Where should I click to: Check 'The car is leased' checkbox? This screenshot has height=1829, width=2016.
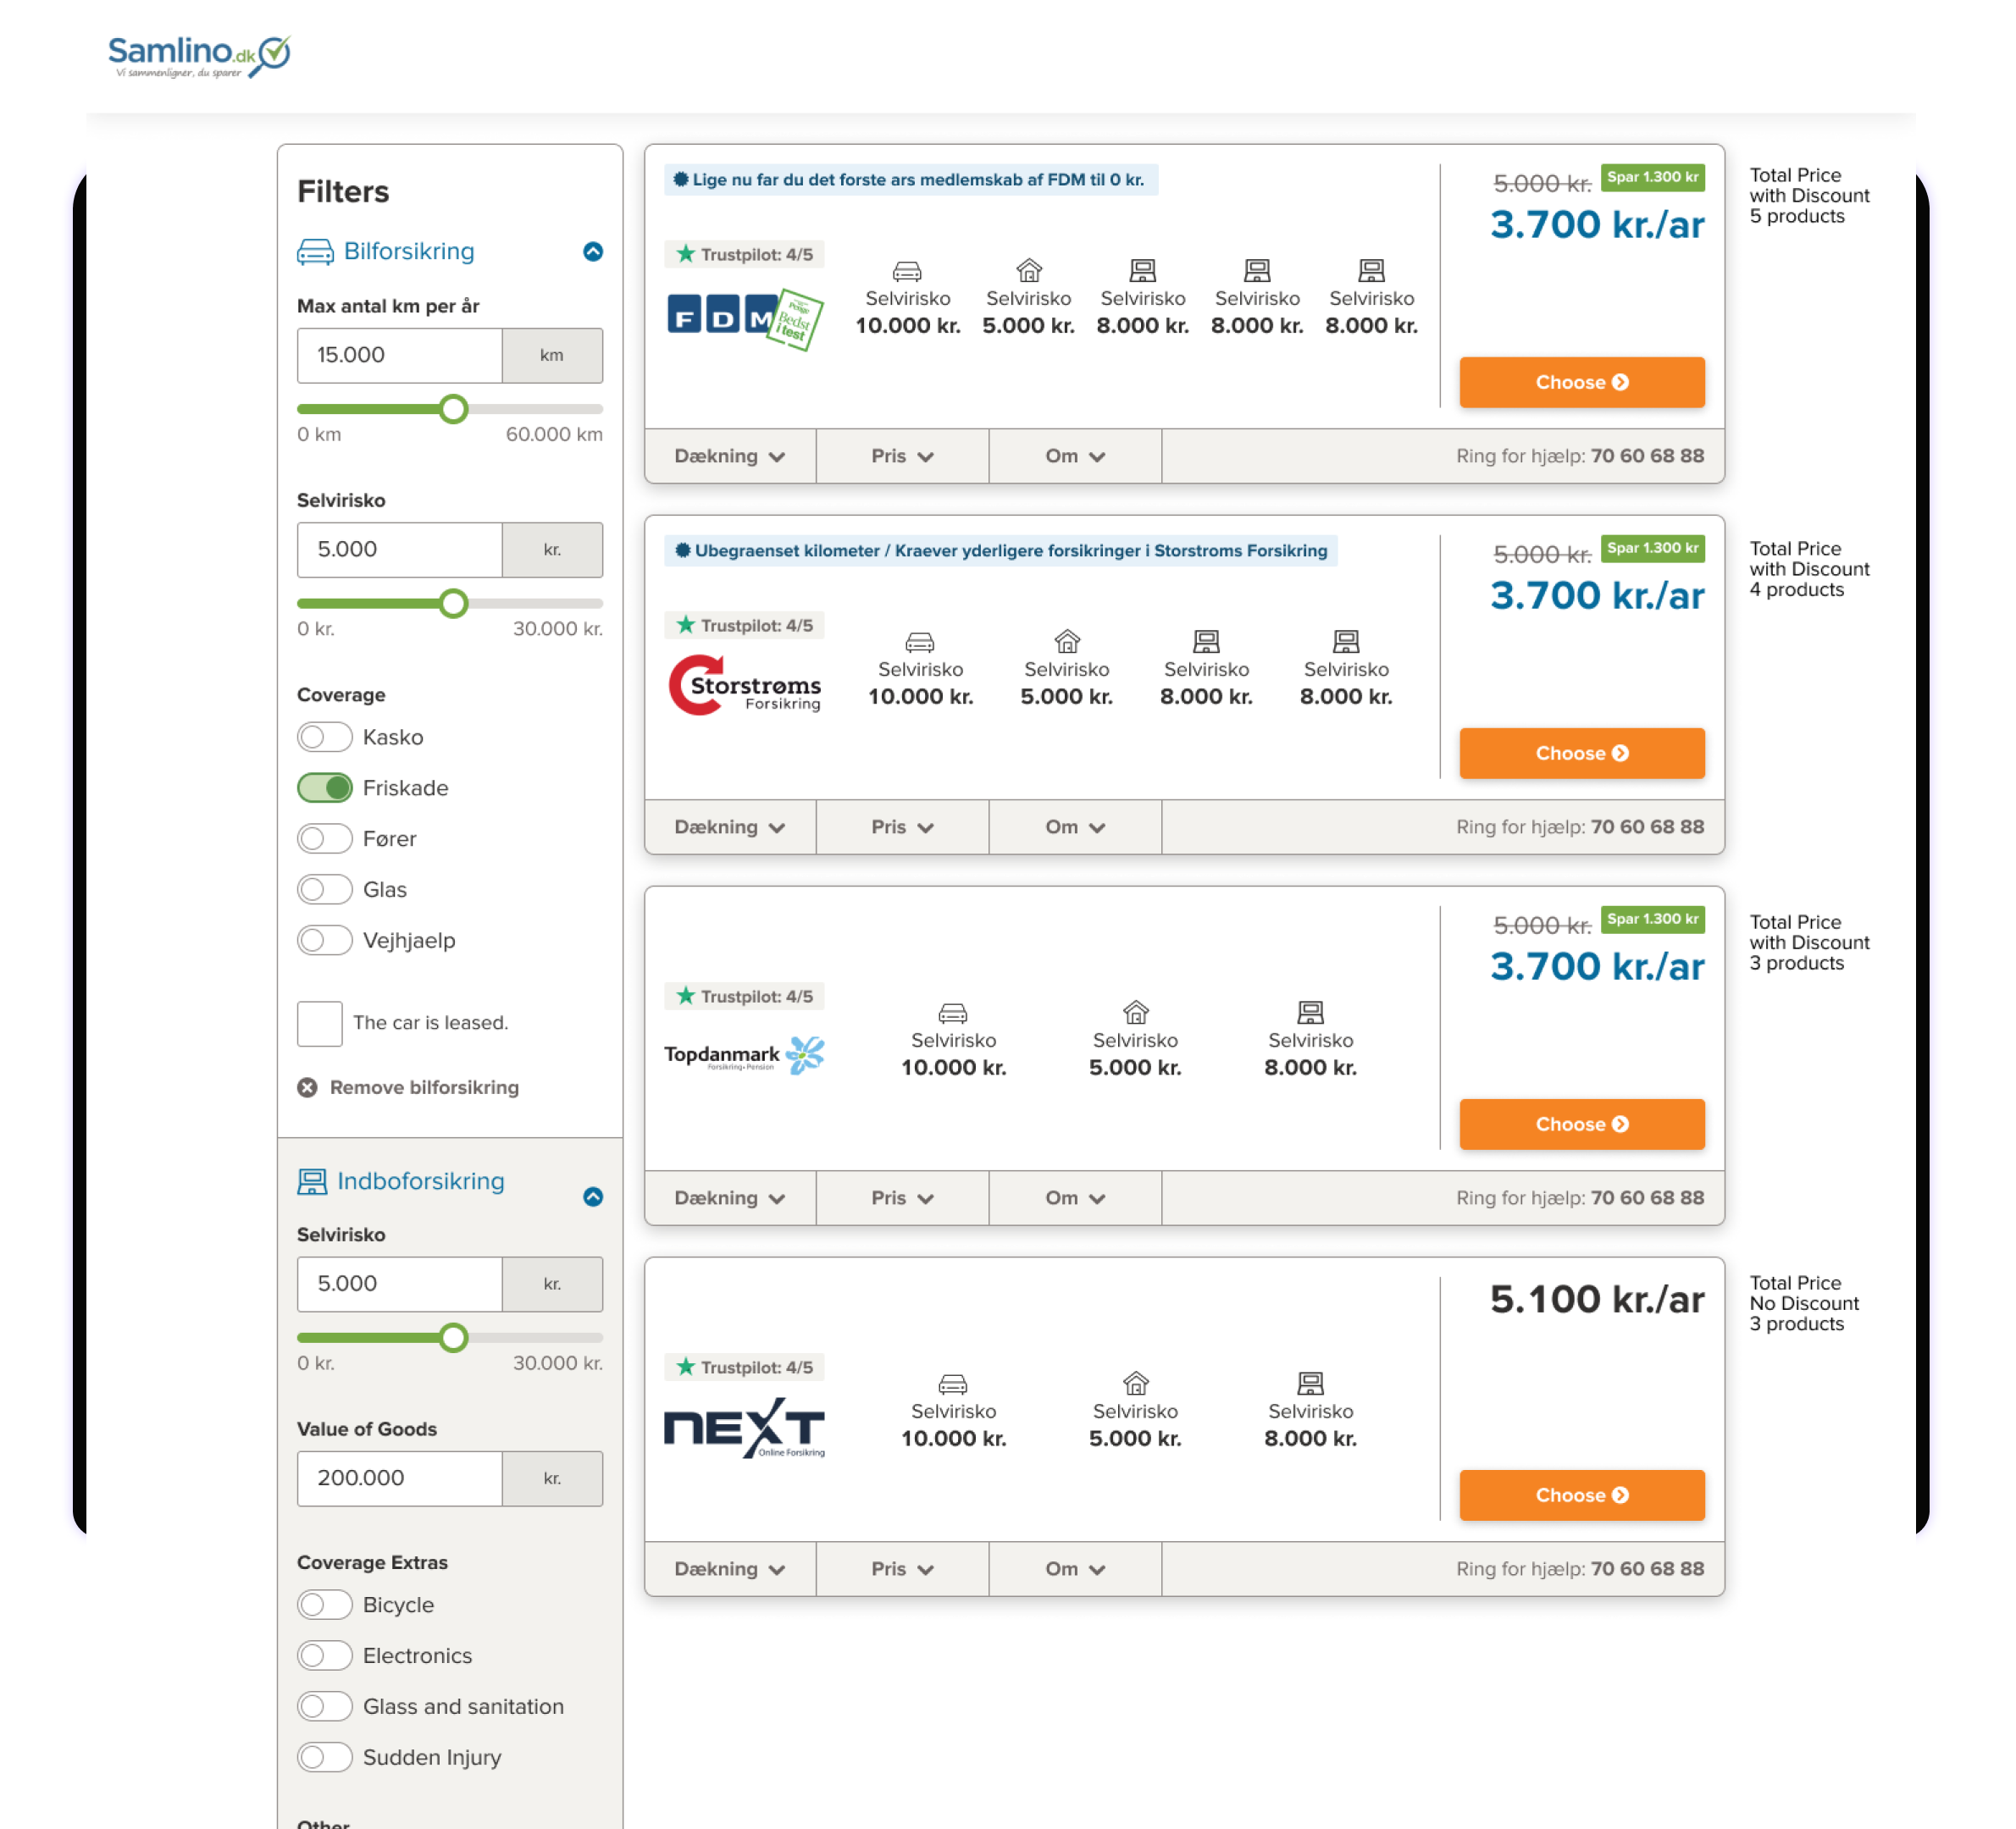tap(320, 1024)
